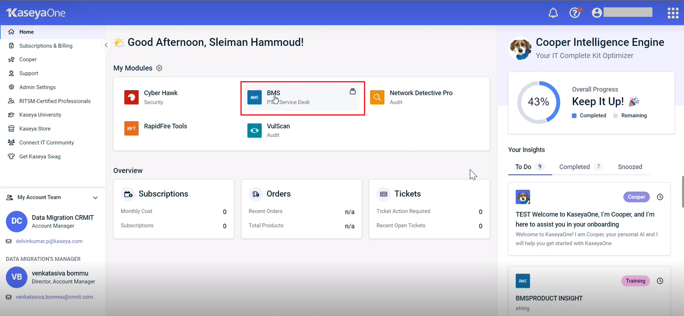
Task: Open Subscriptions & Billing in sidebar
Action: click(53, 46)
